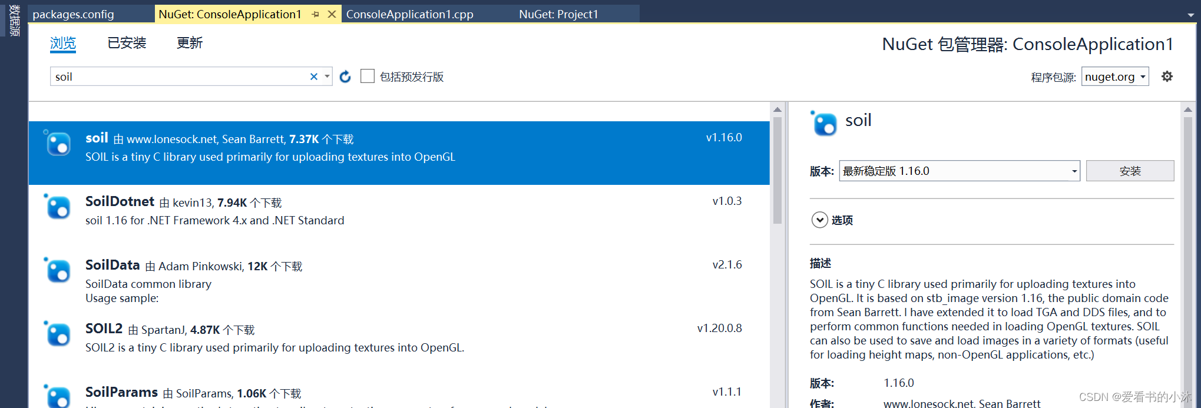Open the 程序包源 dropdown showing nuget.org
This screenshot has height=408, width=1201.
point(1114,76)
